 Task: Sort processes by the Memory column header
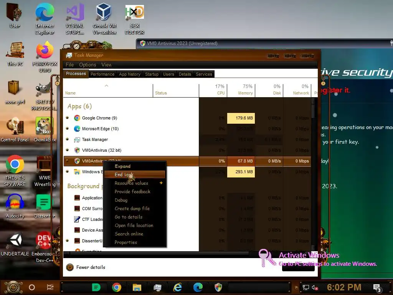point(241,90)
